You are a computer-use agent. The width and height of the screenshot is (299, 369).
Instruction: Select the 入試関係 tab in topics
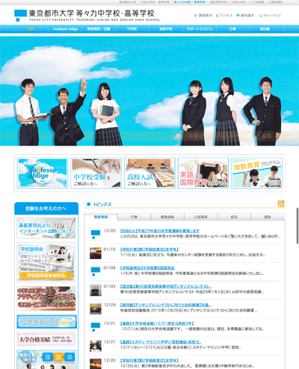[201, 217]
